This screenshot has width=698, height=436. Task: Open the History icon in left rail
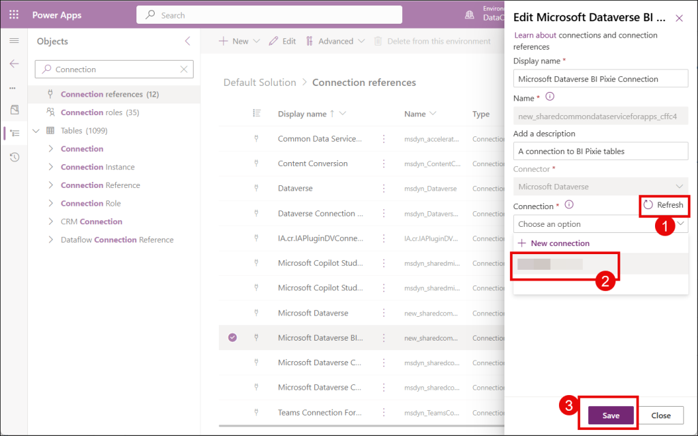pos(14,157)
